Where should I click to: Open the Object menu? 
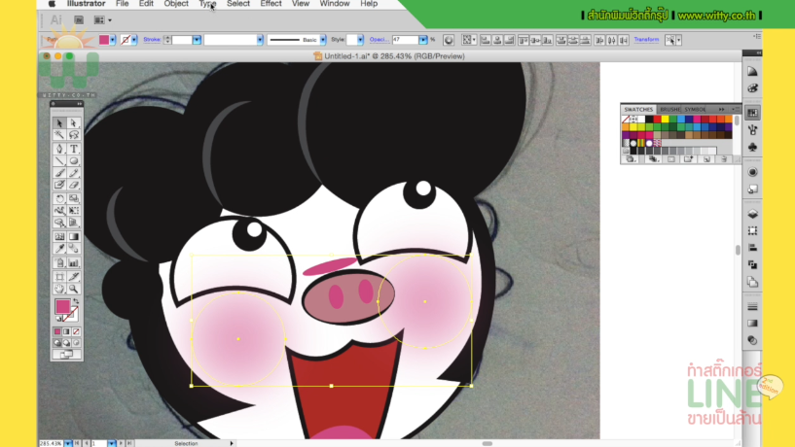click(176, 4)
